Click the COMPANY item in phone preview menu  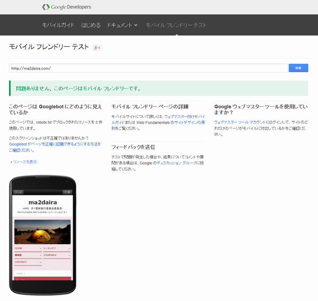pyautogui.click(x=57, y=255)
